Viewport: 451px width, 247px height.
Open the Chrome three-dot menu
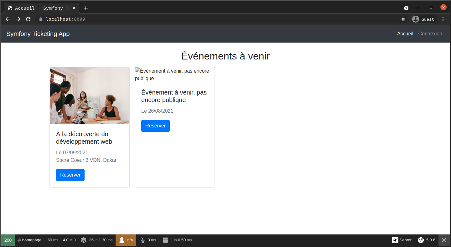pos(443,19)
